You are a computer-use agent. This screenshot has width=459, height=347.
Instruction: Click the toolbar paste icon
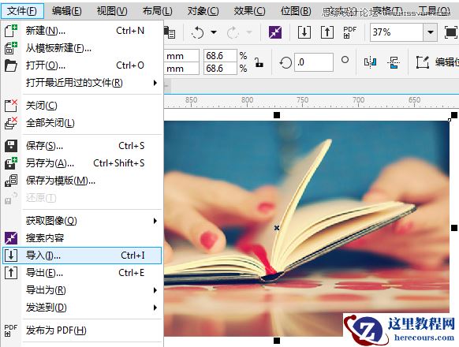pyautogui.click(x=170, y=32)
